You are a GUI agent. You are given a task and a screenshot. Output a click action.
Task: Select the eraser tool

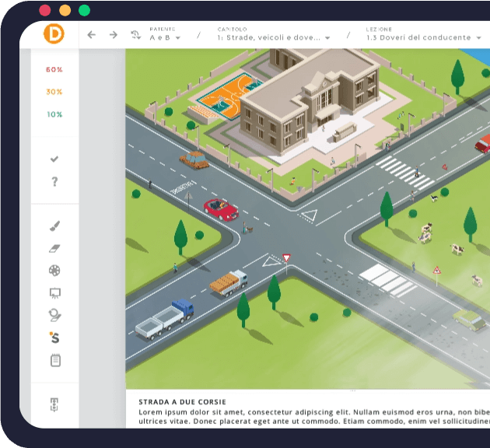click(54, 248)
